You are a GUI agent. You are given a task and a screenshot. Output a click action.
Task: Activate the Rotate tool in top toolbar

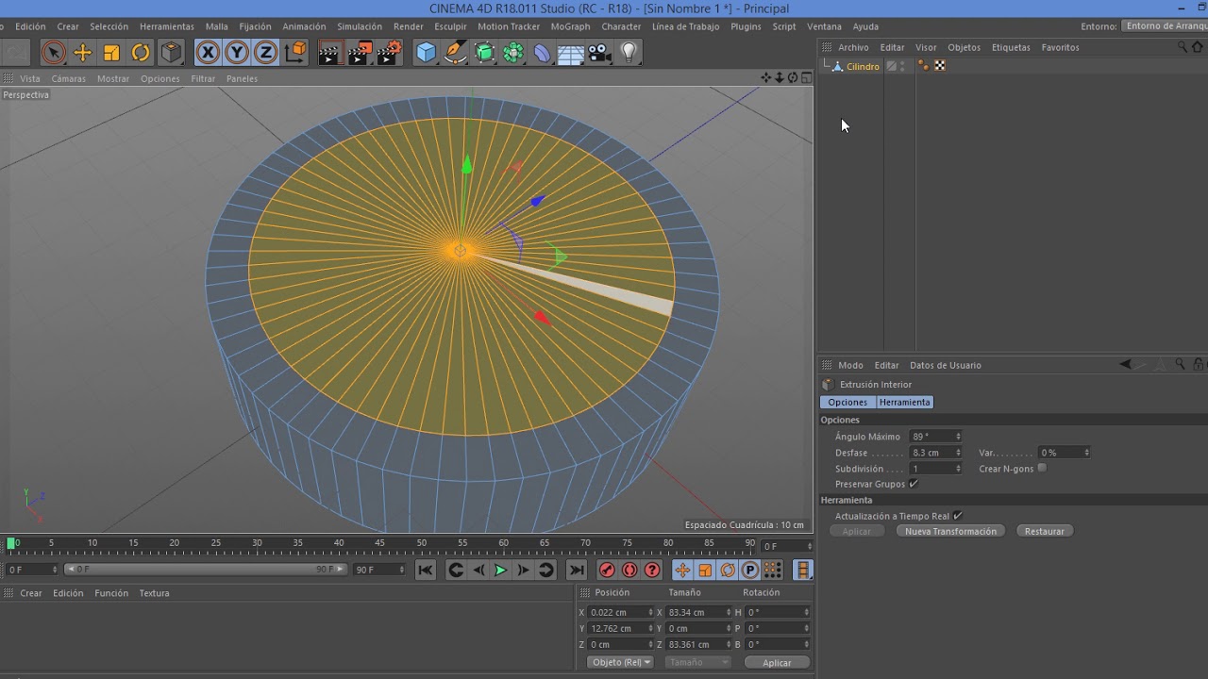141,53
